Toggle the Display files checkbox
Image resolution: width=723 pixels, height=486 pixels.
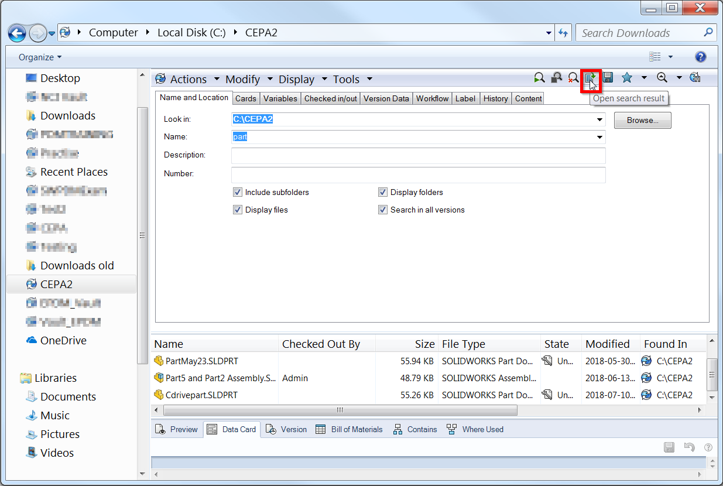[238, 210]
